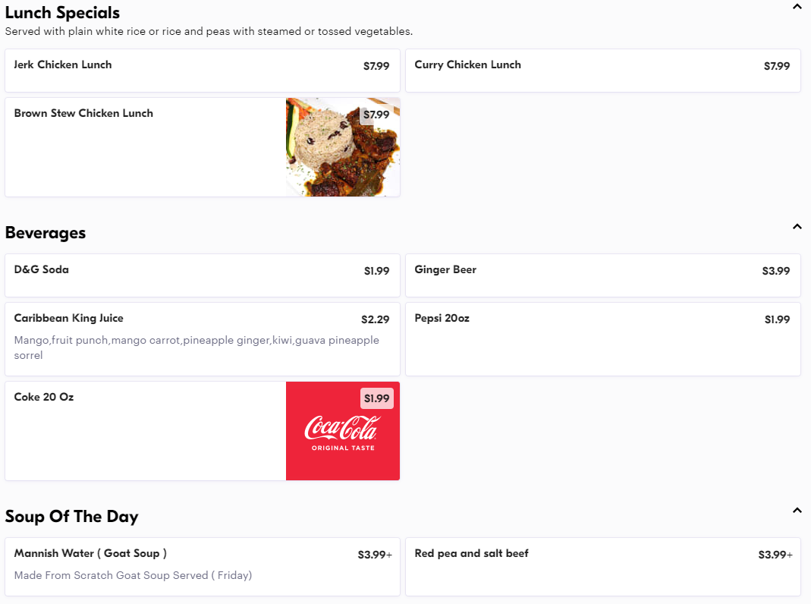Click the Beverages section heading

coord(46,233)
